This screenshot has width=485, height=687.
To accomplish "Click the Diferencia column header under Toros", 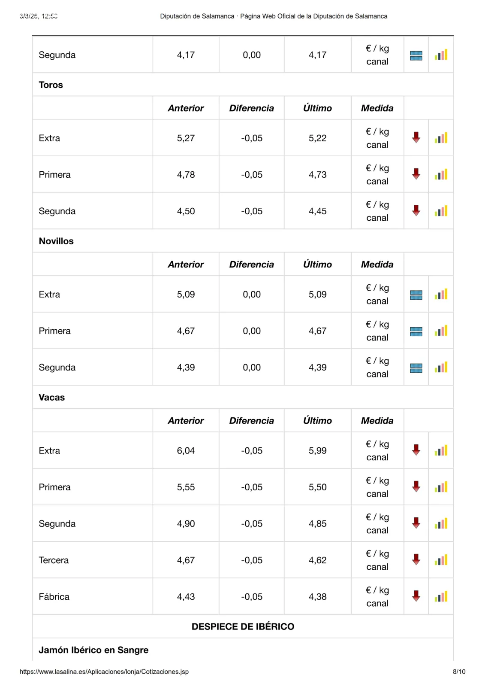I will (251, 108).
